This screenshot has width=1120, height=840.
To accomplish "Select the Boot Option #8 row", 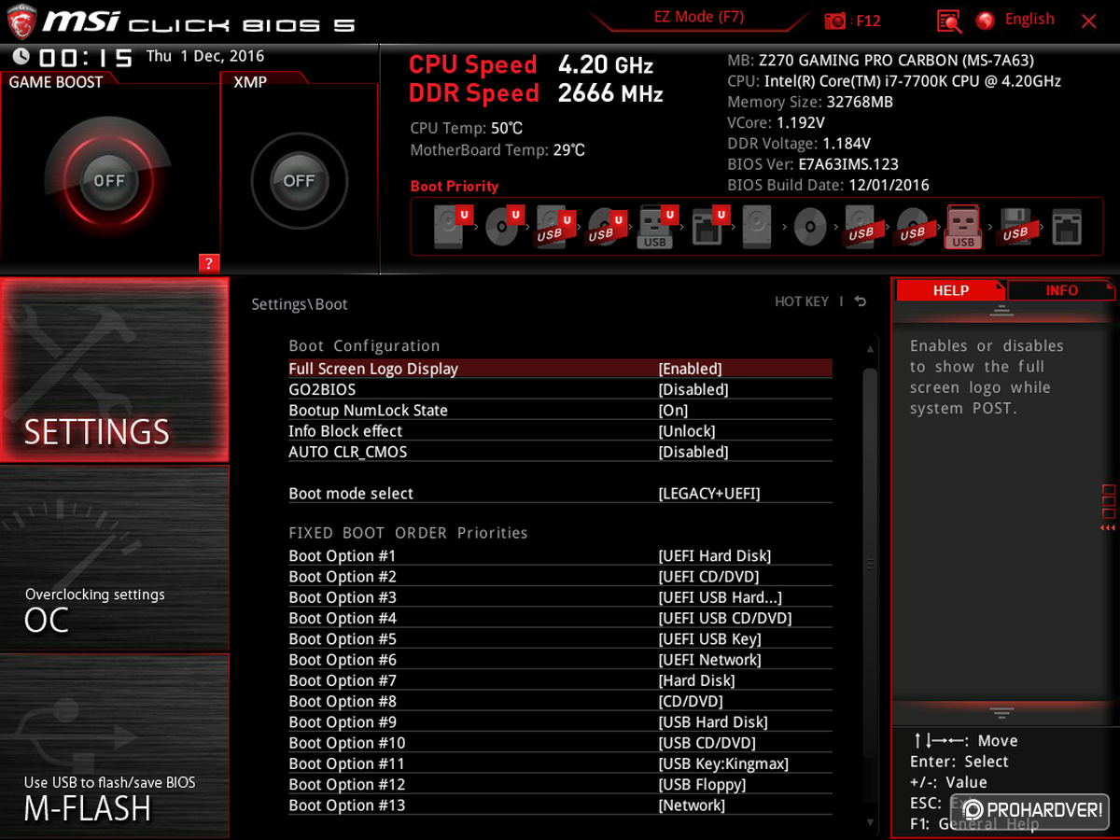I will click(560, 701).
